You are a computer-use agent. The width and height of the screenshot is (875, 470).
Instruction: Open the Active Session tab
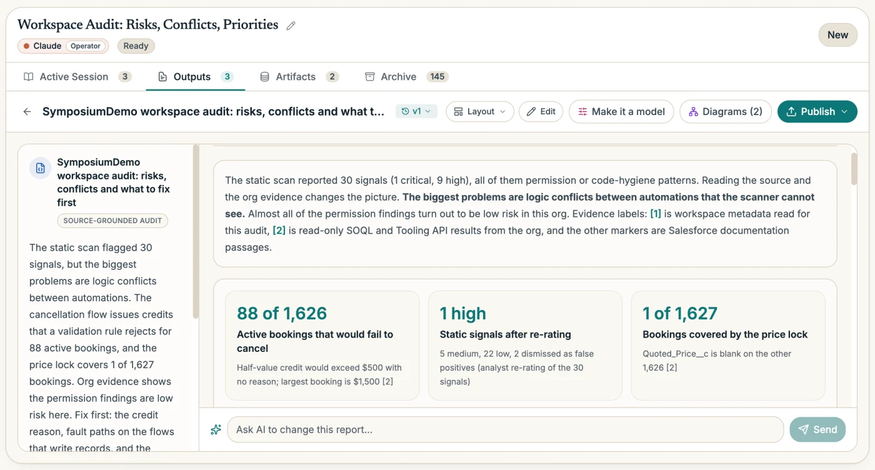coord(77,77)
